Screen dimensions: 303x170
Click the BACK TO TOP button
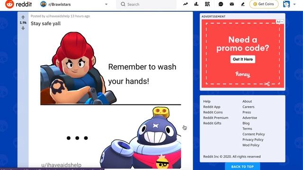(242, 167)
